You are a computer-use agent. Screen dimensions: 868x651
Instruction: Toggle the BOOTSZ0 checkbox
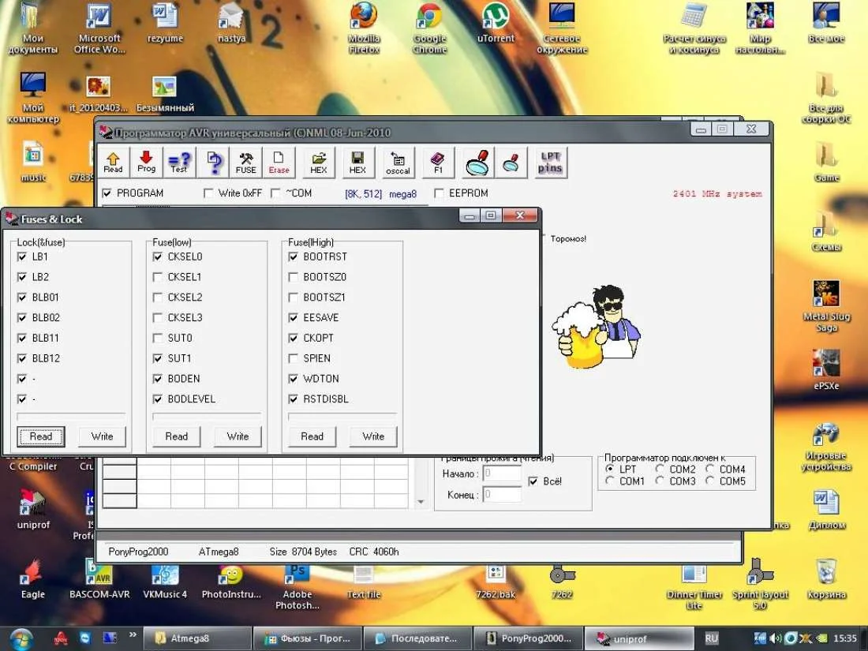click(294, 277)
